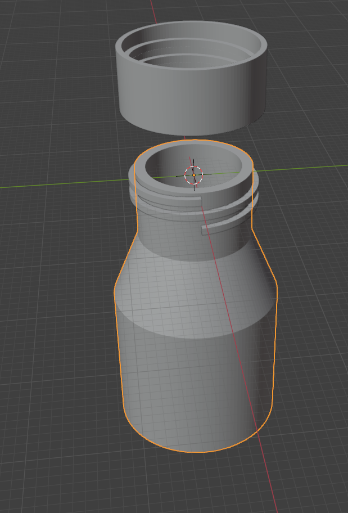Click the orange selection outline at bottle's base
The height and width of the screenshot is (513, 348).
197,452
